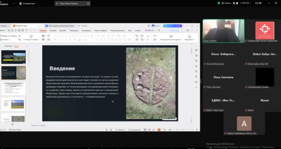Launch WPS AI from the ribbon
The image size is (281, 149).
pos(149,31)
